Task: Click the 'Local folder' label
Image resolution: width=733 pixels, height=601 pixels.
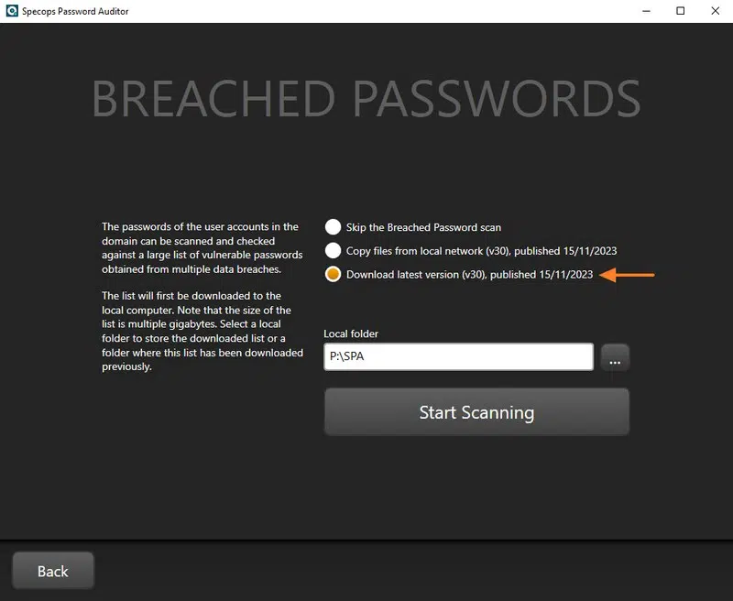Action: [351, 334]
